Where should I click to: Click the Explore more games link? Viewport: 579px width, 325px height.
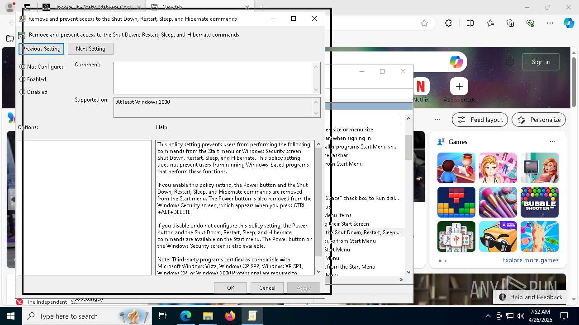[530, 260]
